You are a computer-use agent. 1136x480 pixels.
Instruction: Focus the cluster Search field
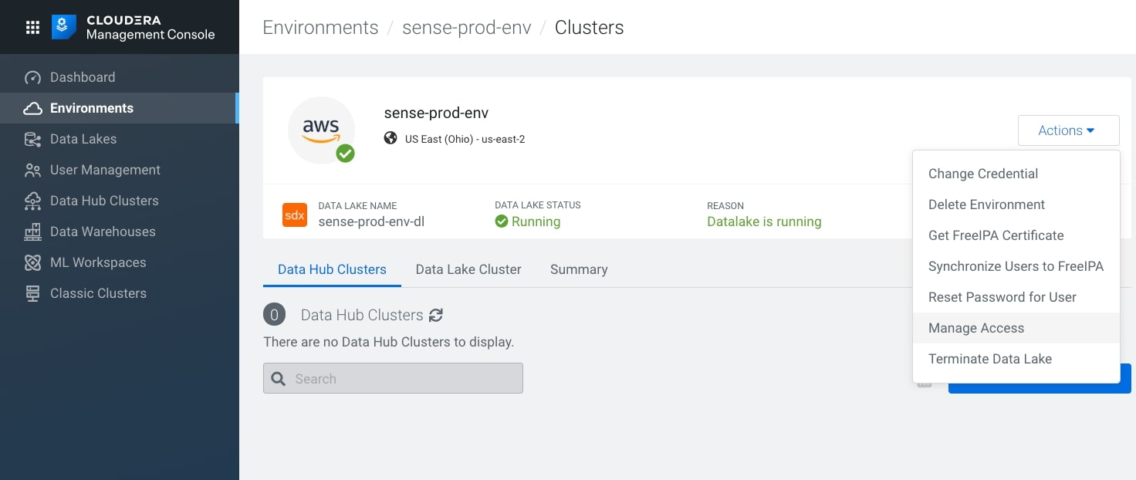click(393, 379)
